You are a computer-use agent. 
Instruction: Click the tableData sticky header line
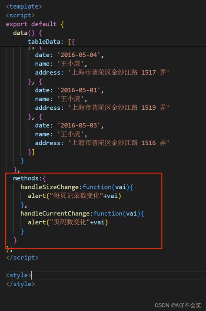(51, 42)
